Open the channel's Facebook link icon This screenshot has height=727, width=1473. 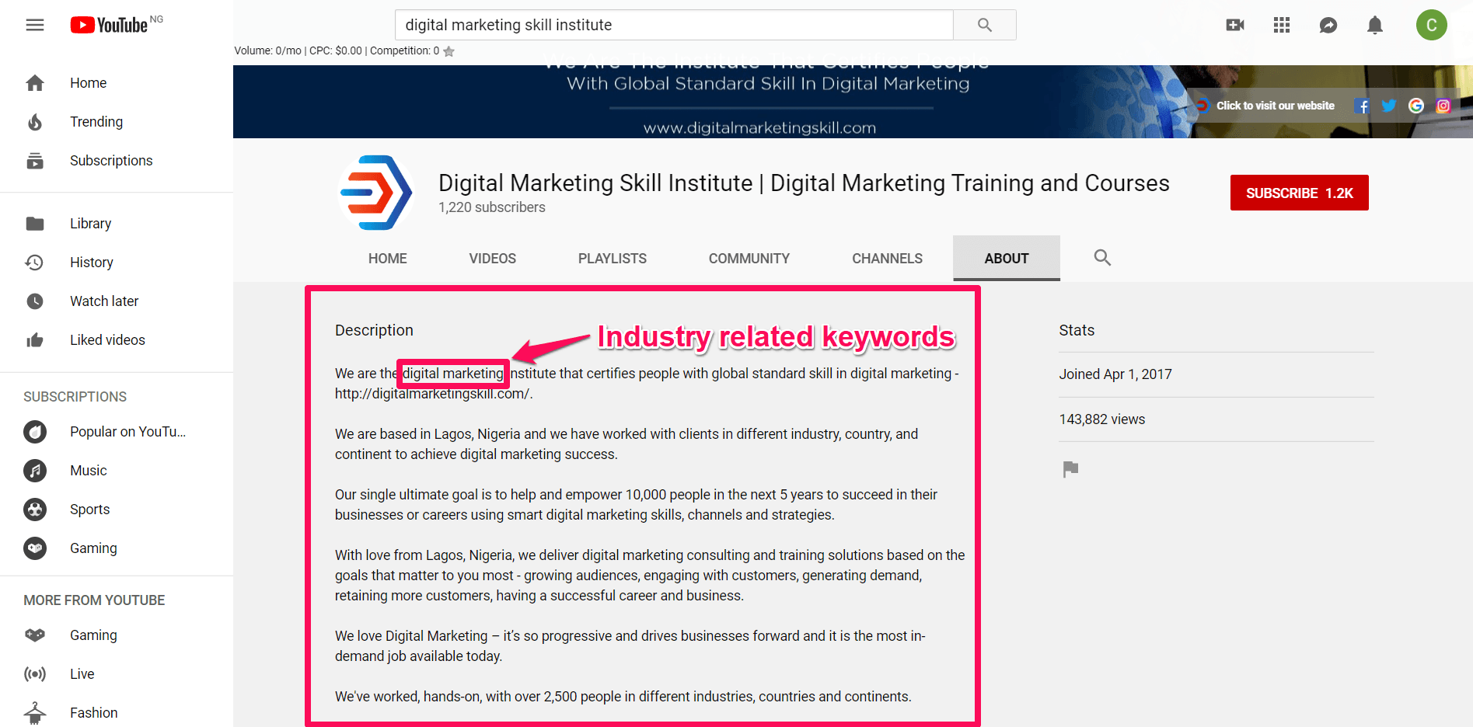click(1361, 106)
